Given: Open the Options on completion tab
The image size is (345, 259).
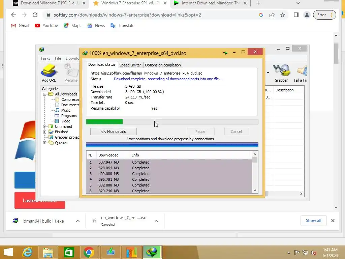Looking at the screenshot, I should pos(163,65).
